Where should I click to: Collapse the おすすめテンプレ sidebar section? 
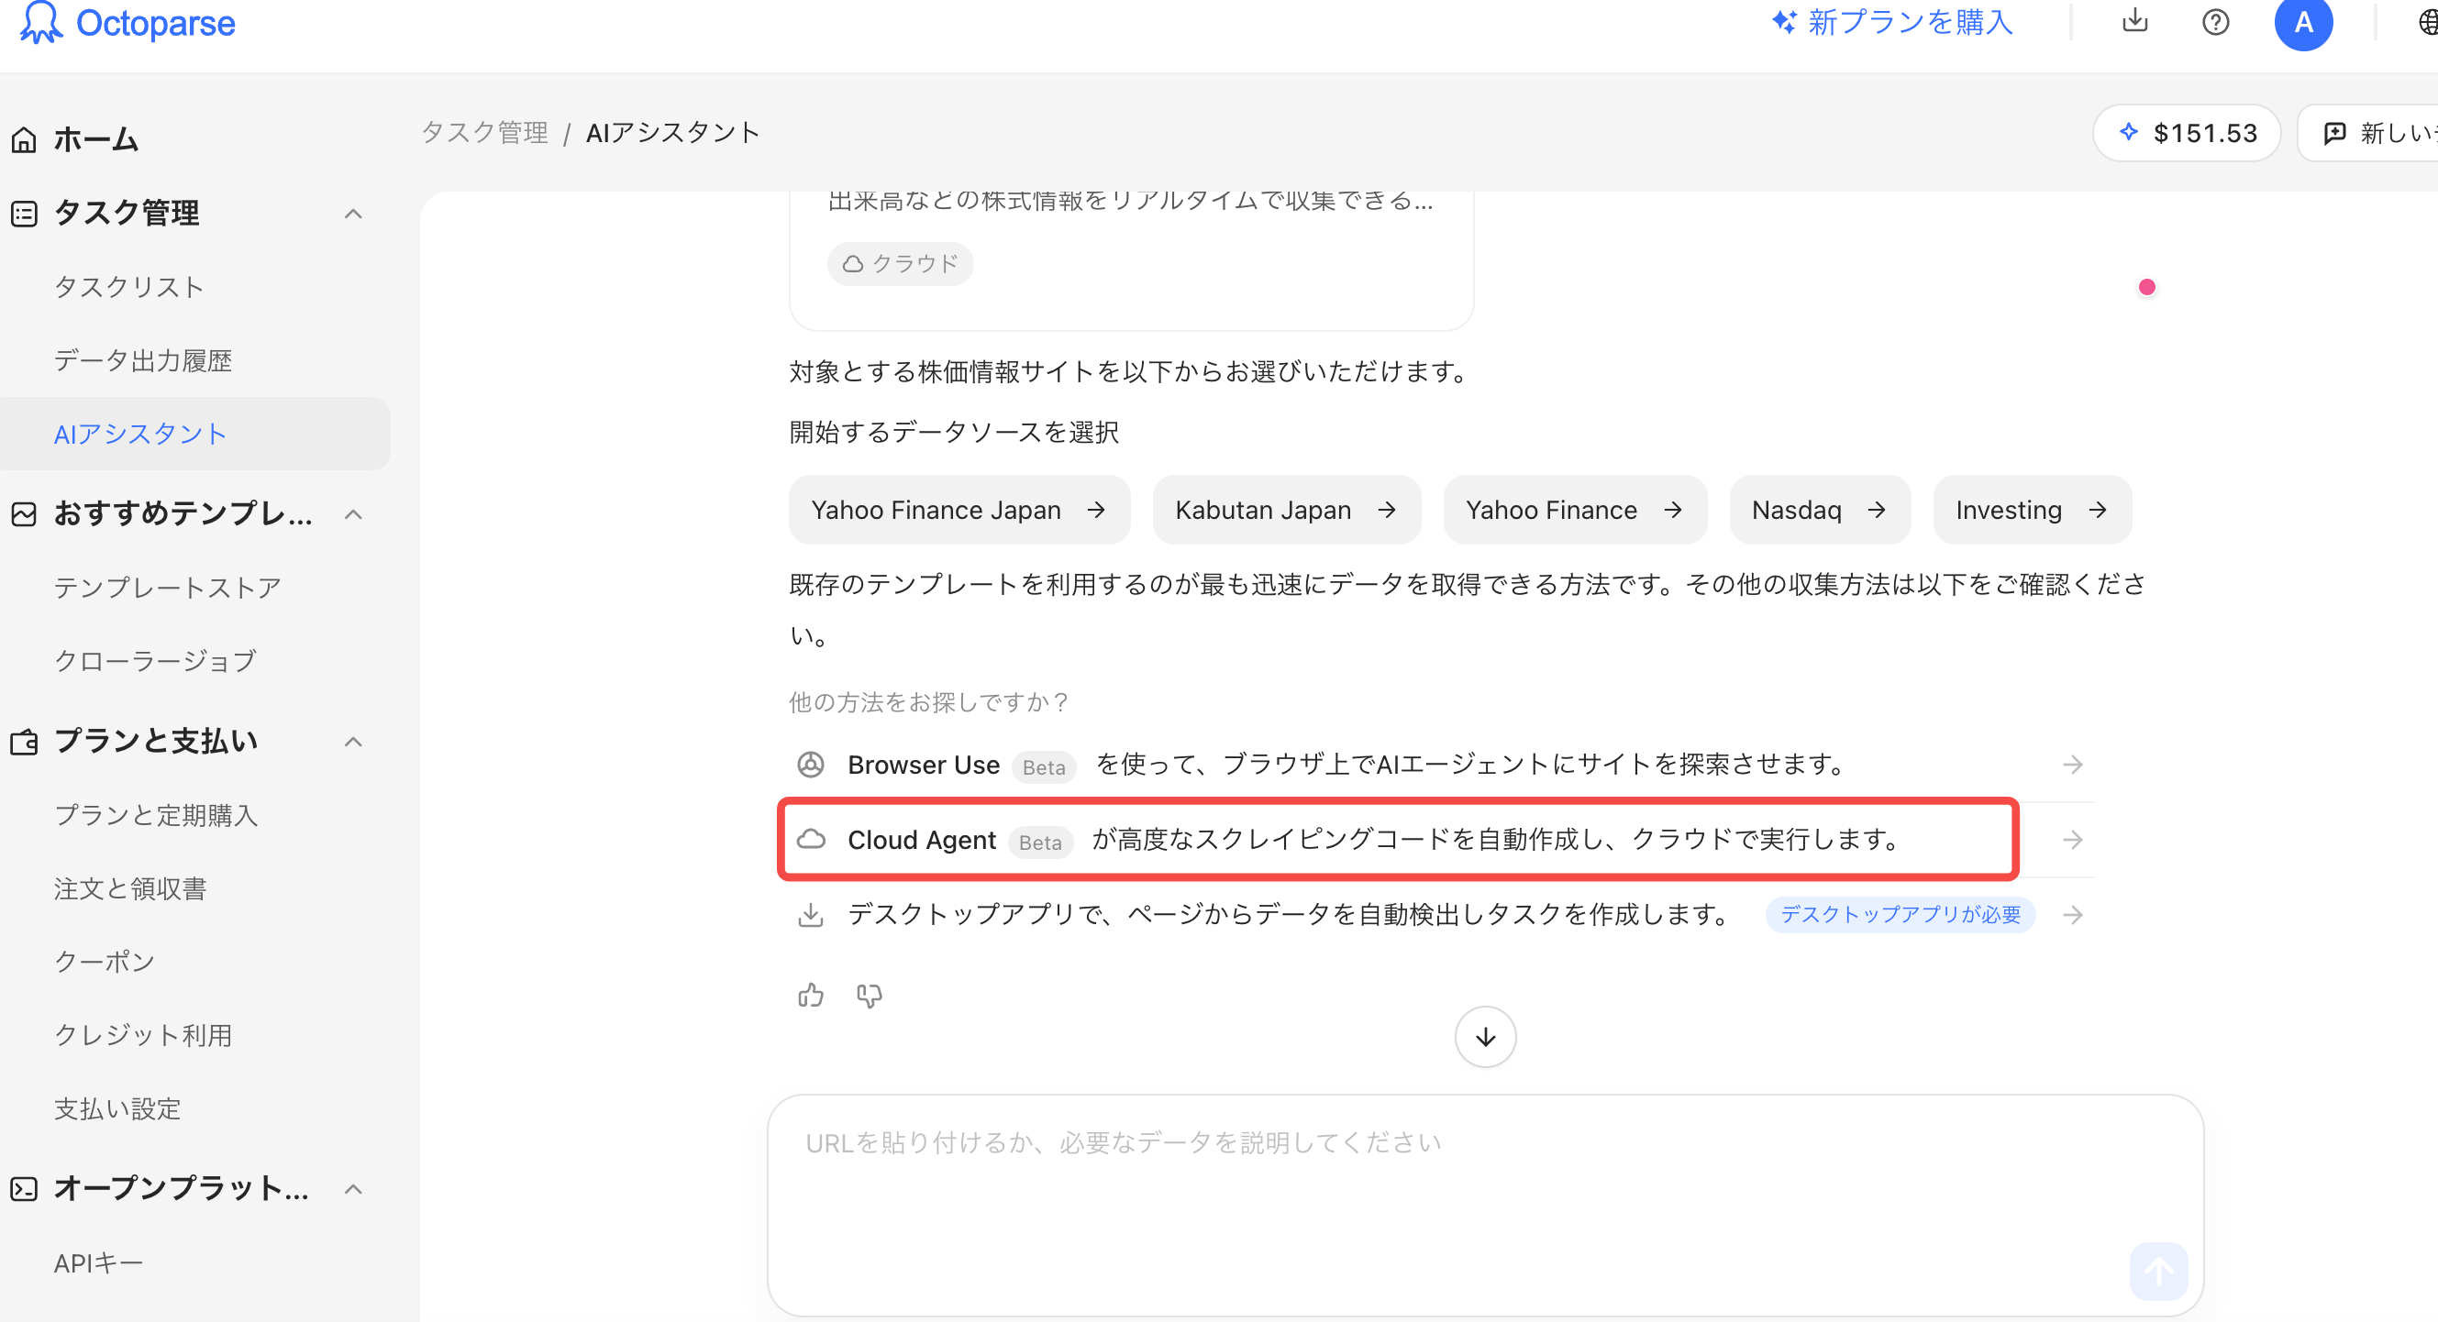click(353, 514)
